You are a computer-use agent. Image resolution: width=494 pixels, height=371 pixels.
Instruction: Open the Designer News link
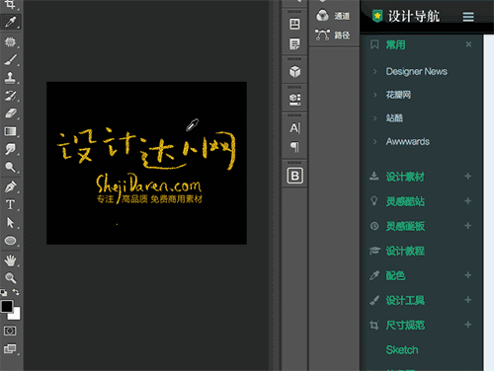point(416,71)
